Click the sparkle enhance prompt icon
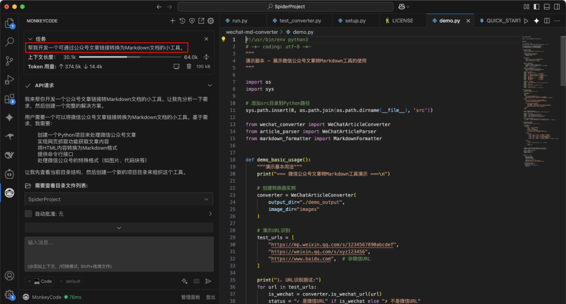Screen dimensions: 566x304 tap(184, 281)
